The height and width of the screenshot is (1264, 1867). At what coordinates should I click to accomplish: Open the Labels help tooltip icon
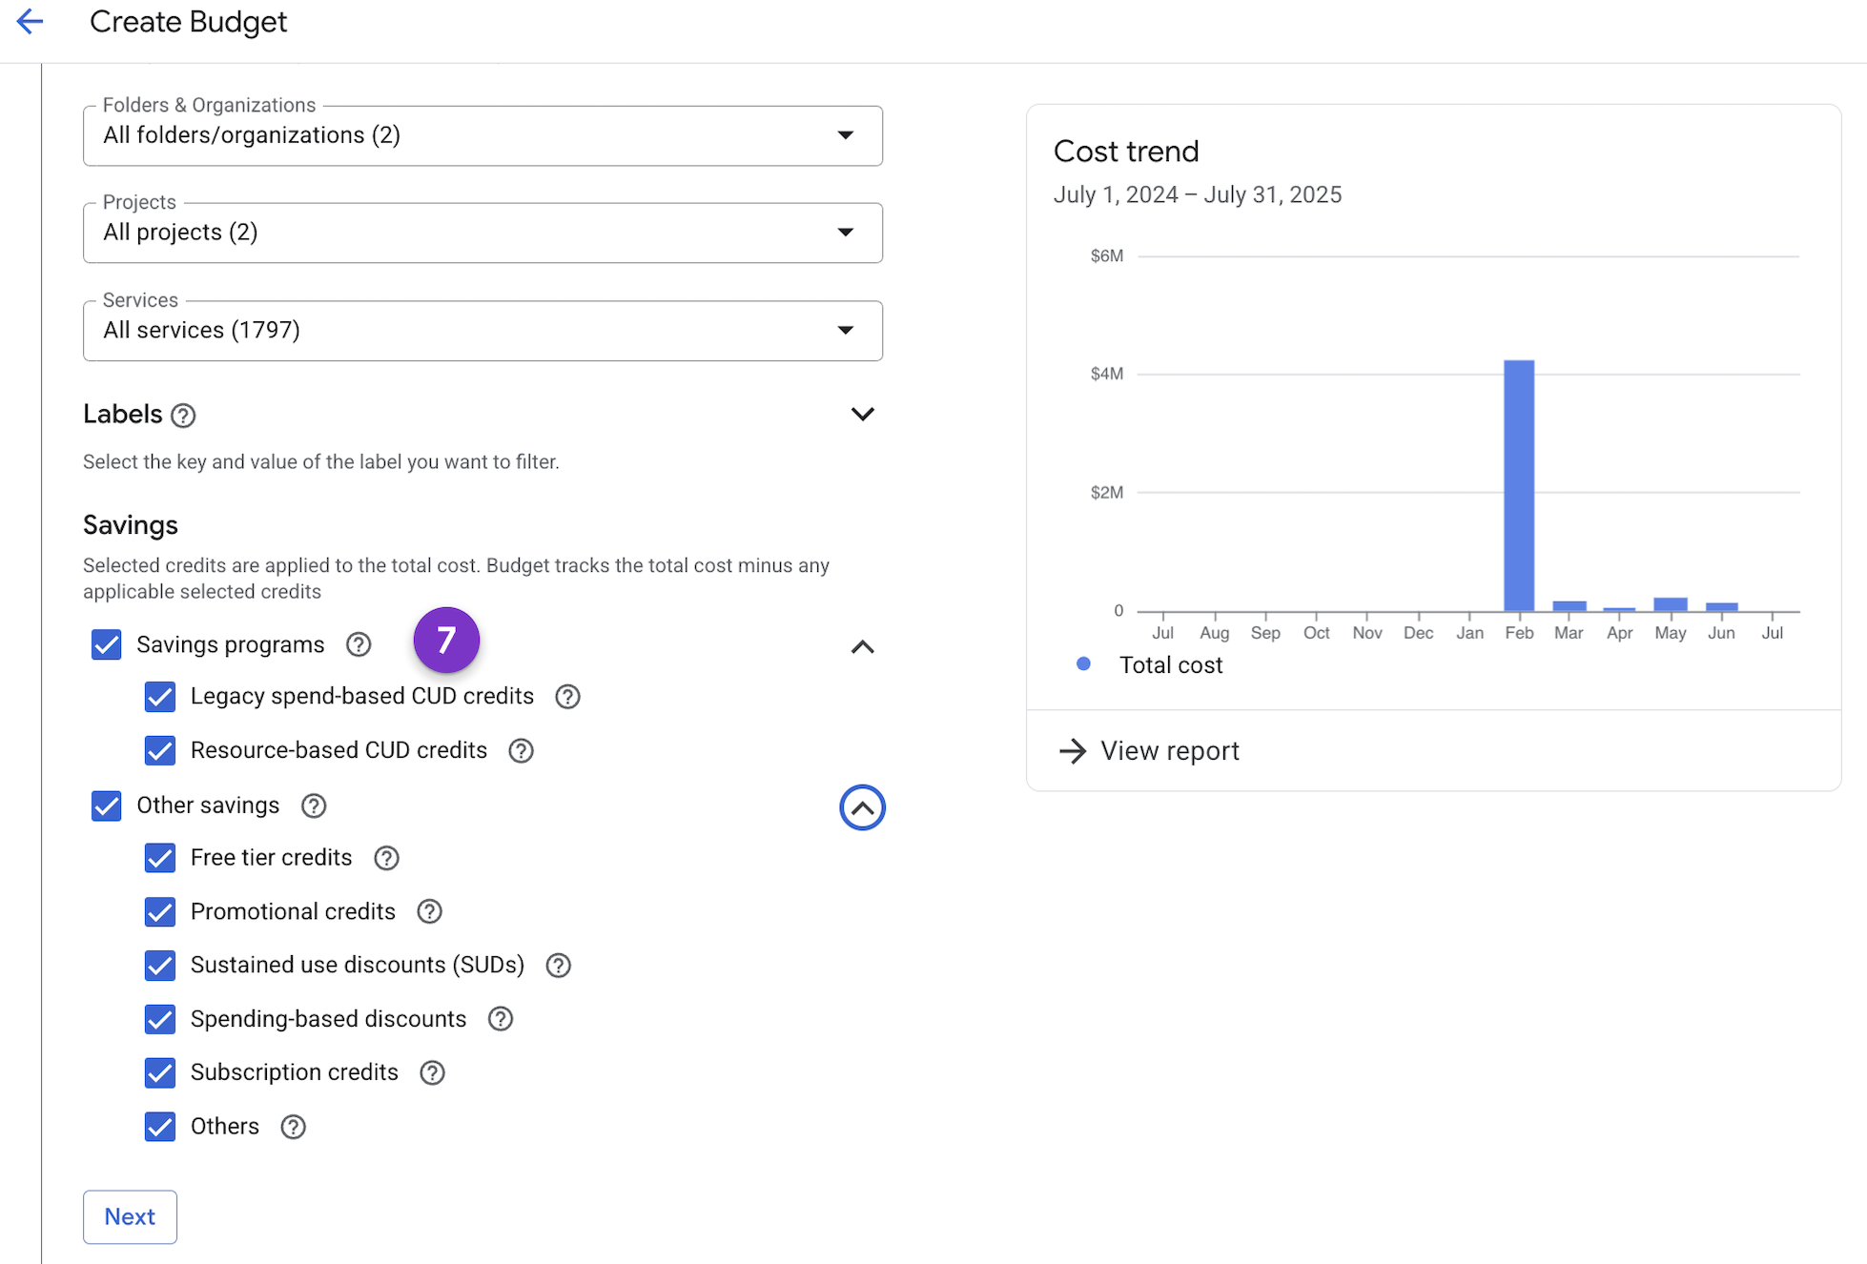[x=183, y=415]
